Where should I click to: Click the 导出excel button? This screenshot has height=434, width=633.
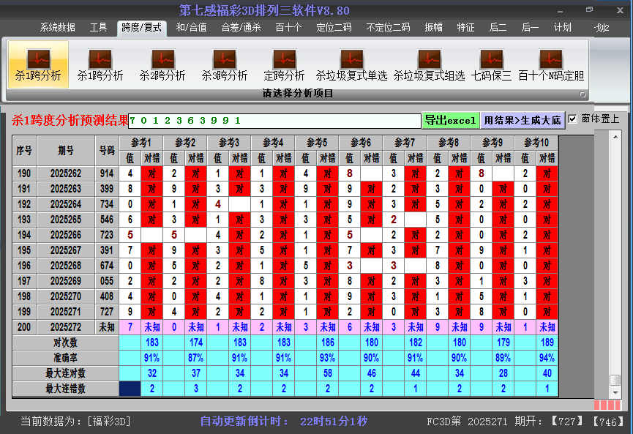pos(450,119)
